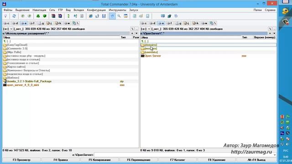This screenshot has height=164, width=292.
Task: Click the green up-down arrows toolbar icon
Action: coord(68,16)
